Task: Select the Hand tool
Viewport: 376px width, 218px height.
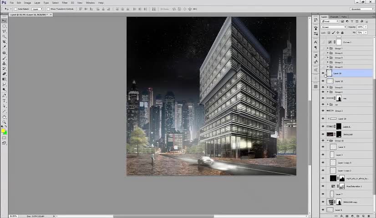Action: 4,117
